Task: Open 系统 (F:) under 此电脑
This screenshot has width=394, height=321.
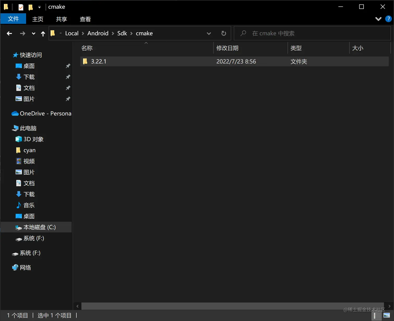Action: coord(34,238)
